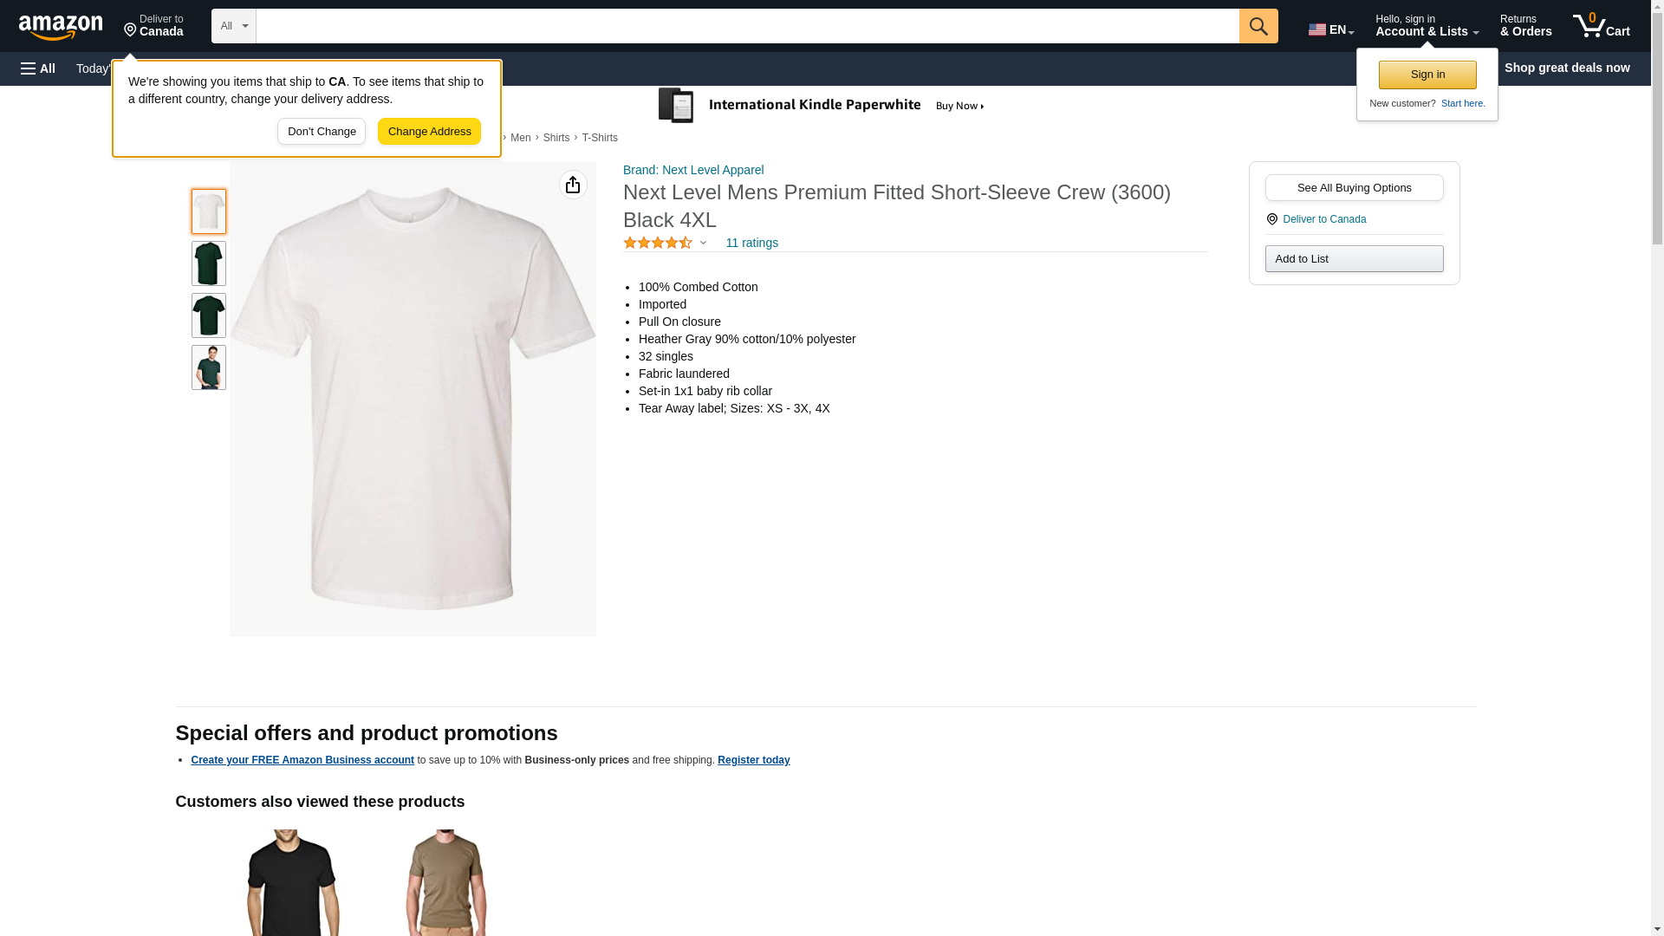The height and width of the screenshot is (936, 1664).
Task: Click Don't Change button
Action: point(322,132)
